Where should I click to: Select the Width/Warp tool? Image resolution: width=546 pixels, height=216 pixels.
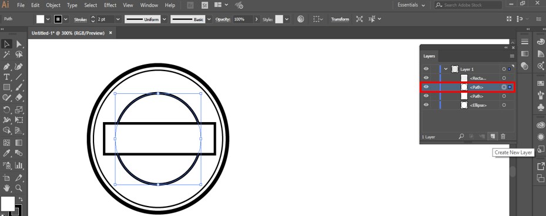point(6,120)
